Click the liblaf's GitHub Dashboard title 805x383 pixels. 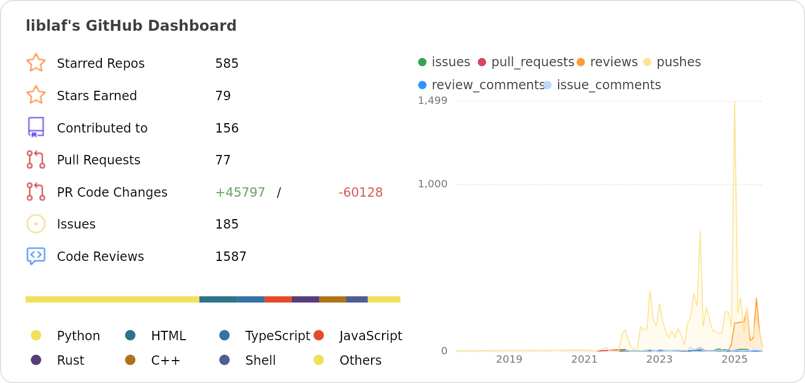(131, 26)
